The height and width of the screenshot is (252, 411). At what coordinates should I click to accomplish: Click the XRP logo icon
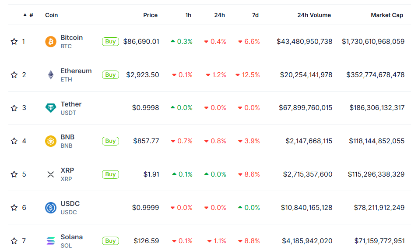pyautogui.click(x=51, y=174)
